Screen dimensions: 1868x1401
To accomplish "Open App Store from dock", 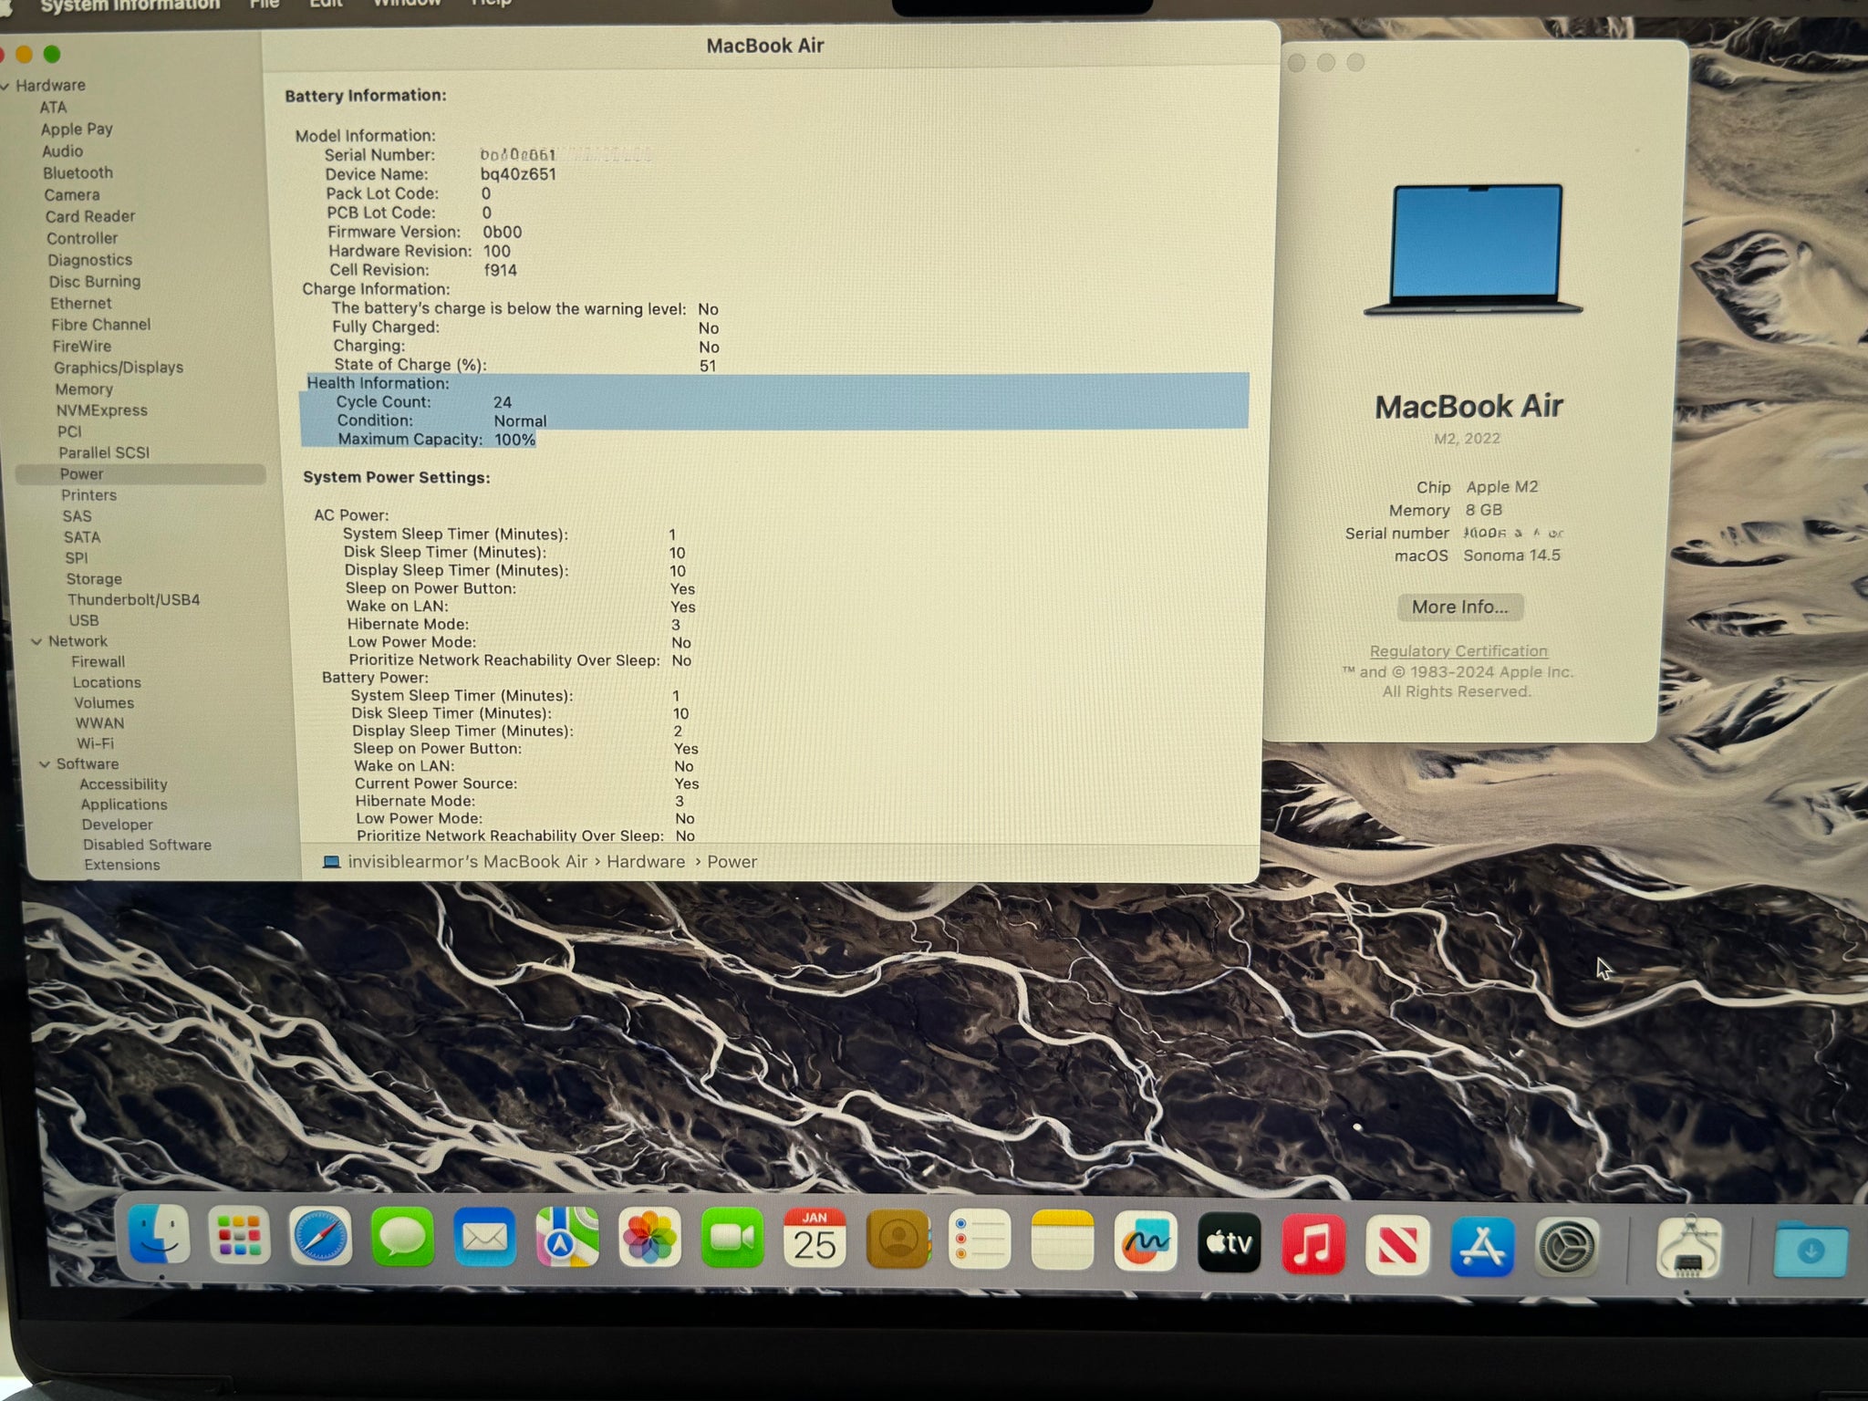I will (x=1482, y=1246).
